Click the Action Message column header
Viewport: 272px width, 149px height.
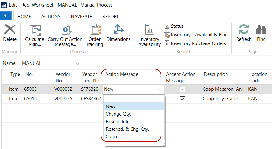pos(122,74)
